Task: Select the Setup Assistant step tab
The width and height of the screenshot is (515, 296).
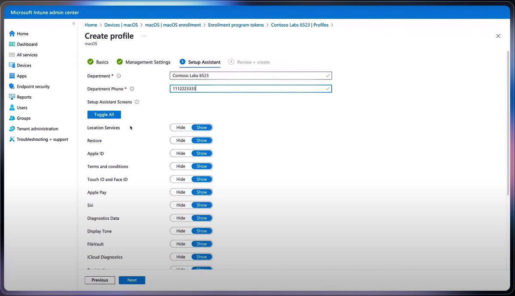Action: click(200, 62)
